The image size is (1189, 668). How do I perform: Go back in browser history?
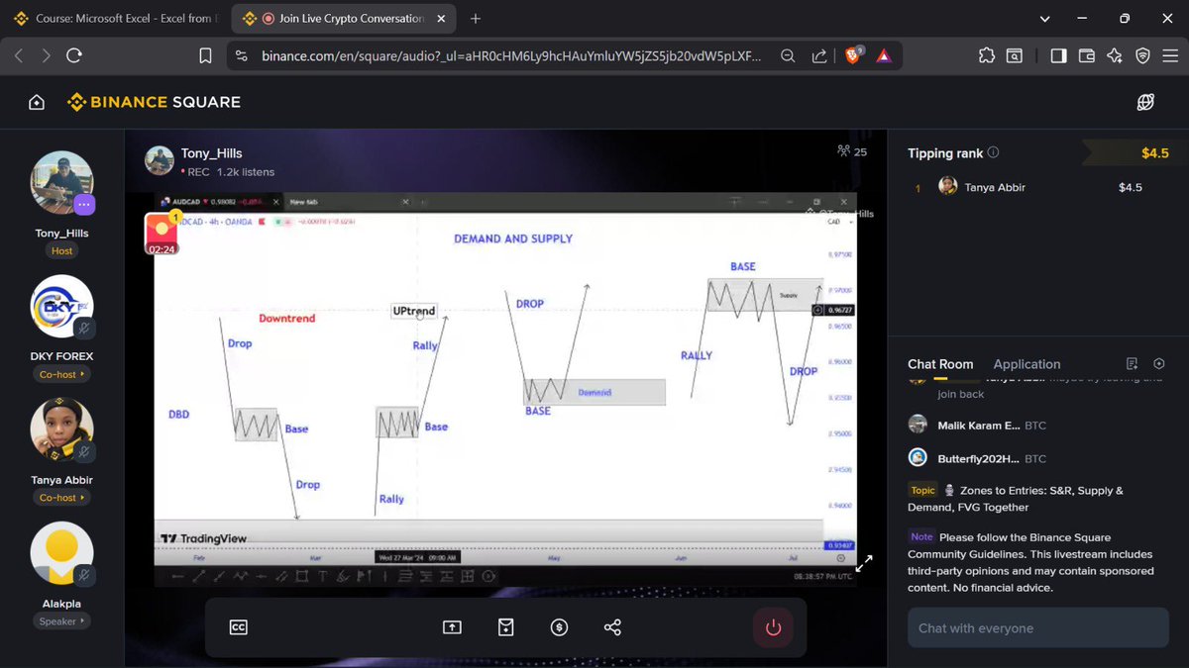[x=18, y=56]
